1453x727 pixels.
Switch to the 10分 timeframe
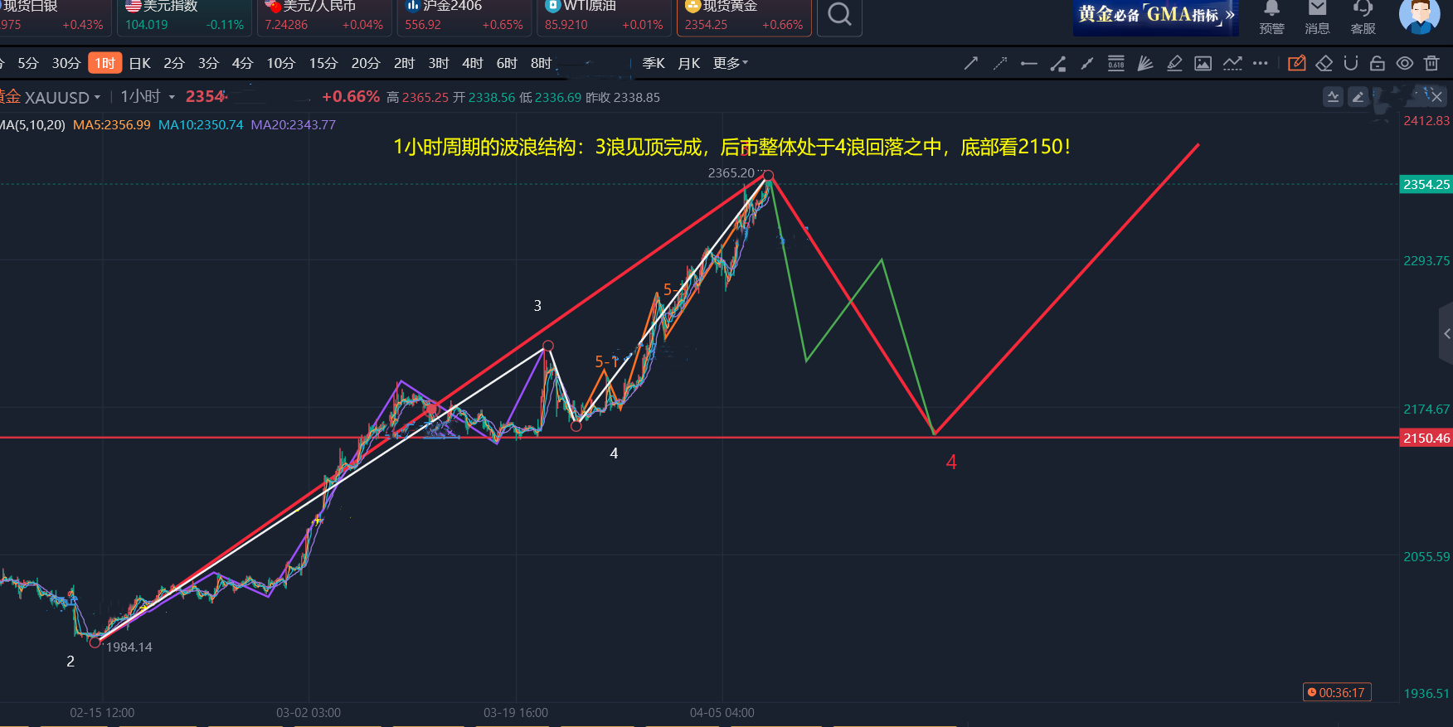click(x=281, y=63)
